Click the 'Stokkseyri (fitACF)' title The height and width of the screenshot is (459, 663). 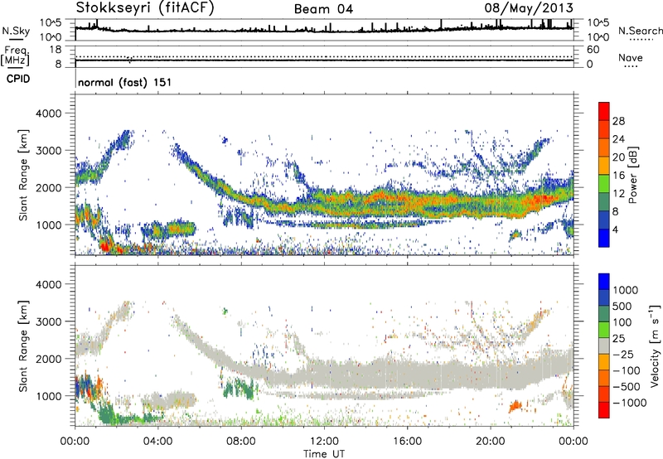(144, 7)
